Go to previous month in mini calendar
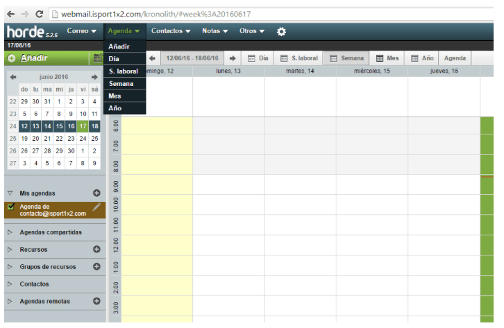 click(12, 77)
